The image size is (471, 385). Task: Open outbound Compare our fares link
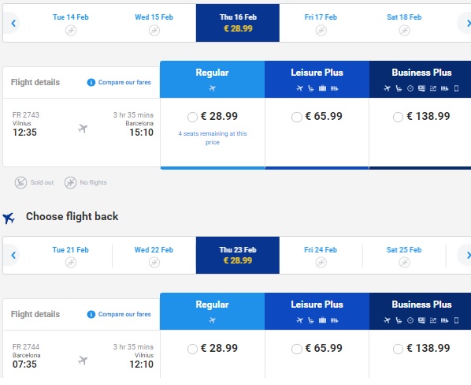pyautogui.click(x=124, y=82)
